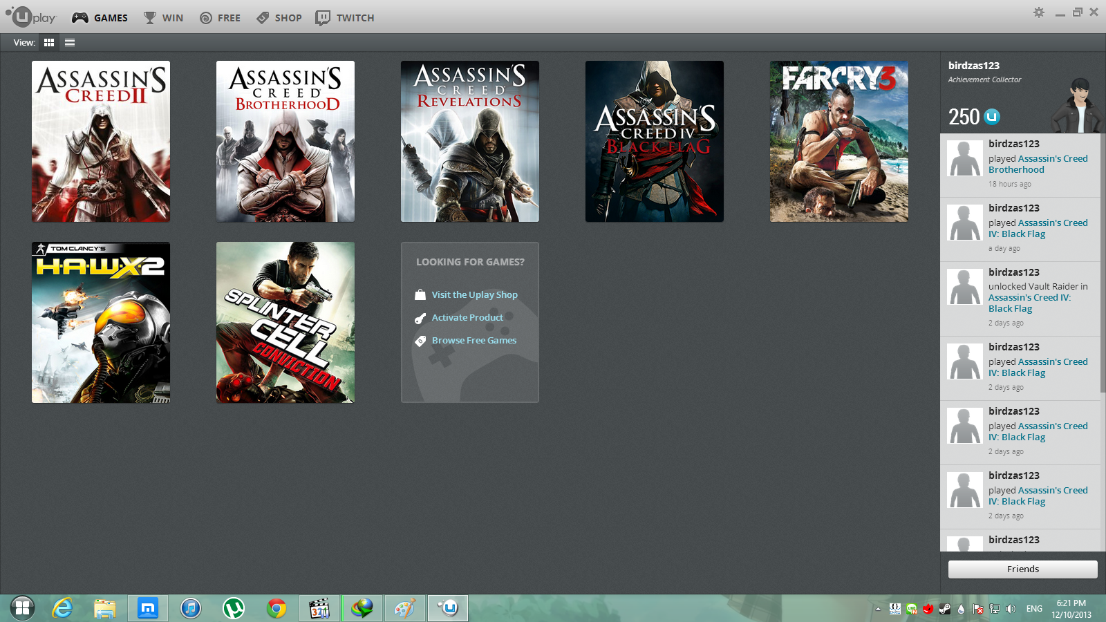The image size is (1106, 622).
Task: Select the Far Cry 3 cover
Action: coord(839,142)
